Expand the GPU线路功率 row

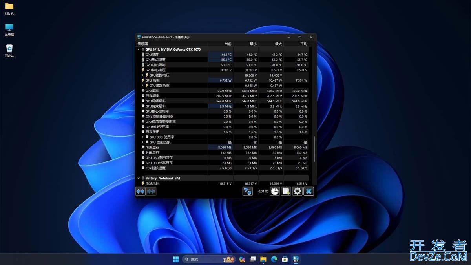pos(142,86)
